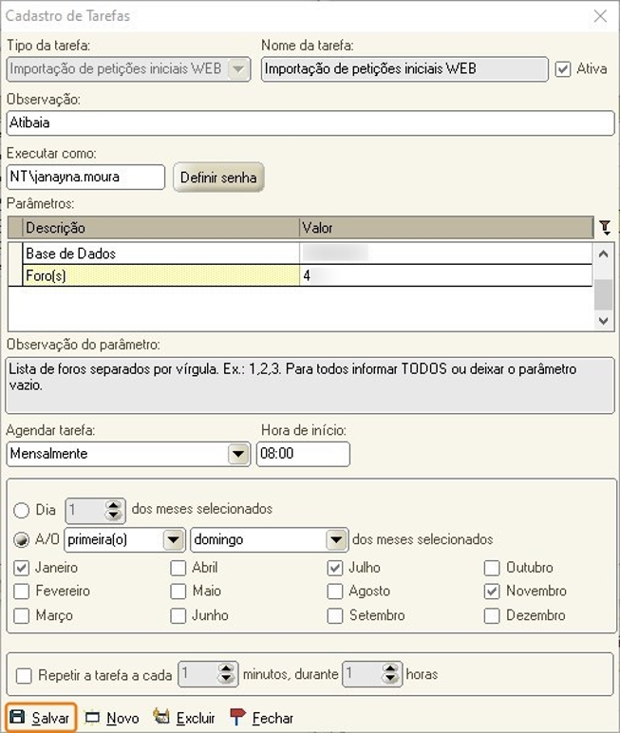Check the Setembro month checkbox
The image size is (620, 733).
(335, 615)
